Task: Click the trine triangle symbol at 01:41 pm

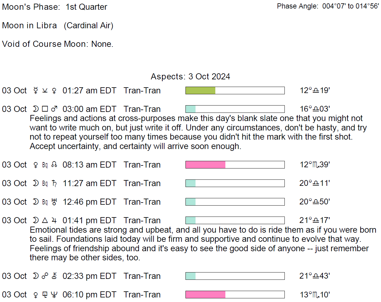Action: [x=45, y=220]
